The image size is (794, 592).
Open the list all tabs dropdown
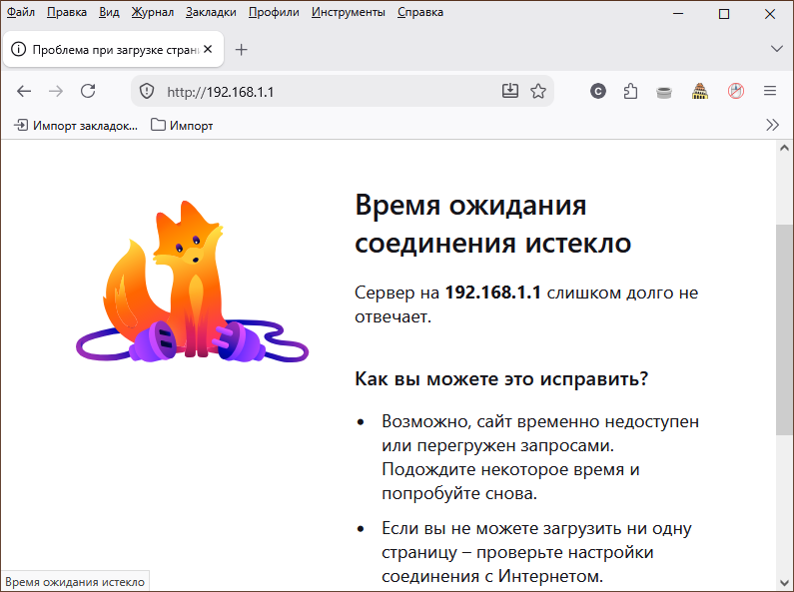[x=776, y=49]
